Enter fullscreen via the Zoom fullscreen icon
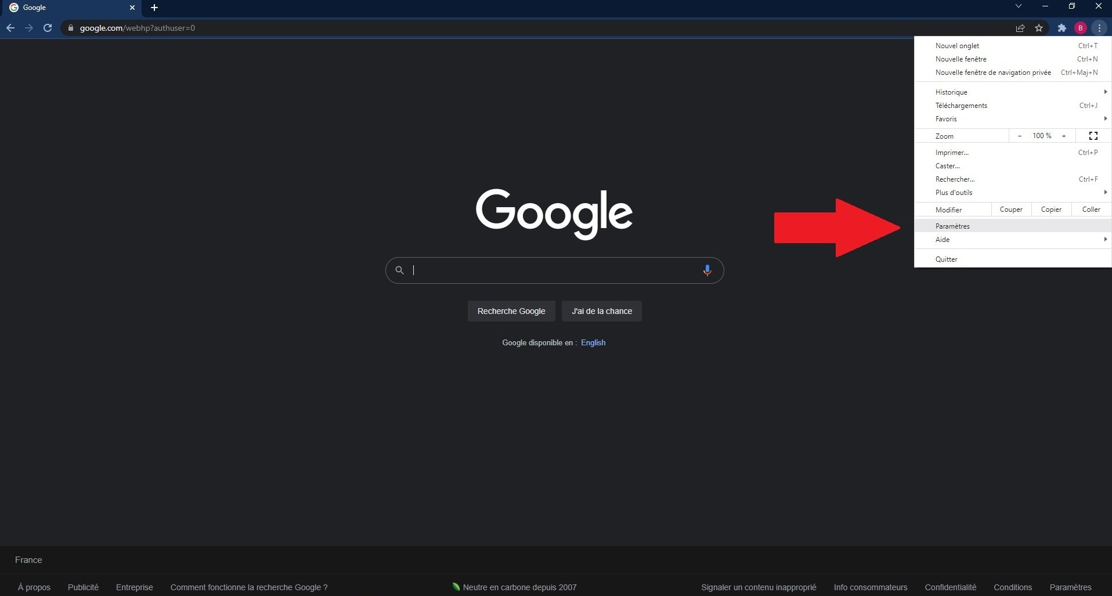Image resolution: width=1112 pixels, height=596 pixels. point(1093,135)
